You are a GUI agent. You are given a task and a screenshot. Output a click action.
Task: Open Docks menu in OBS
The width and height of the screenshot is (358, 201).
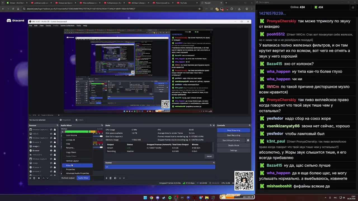point(48,26)
